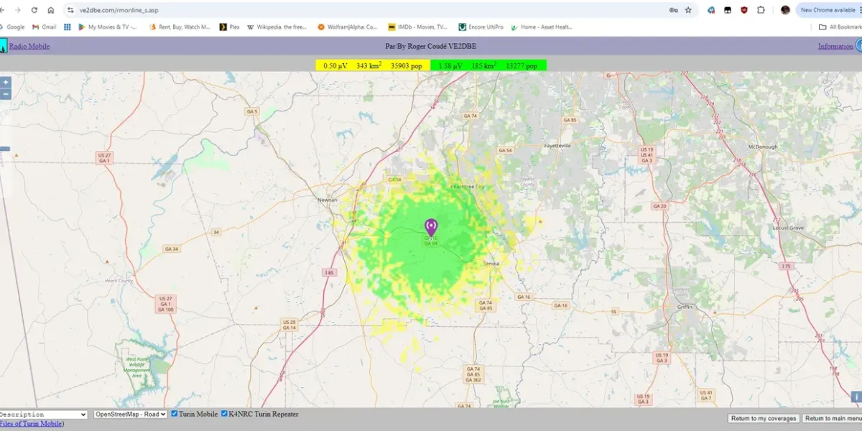Click the West Point Wildlife Management Area label

coord(138,366)
